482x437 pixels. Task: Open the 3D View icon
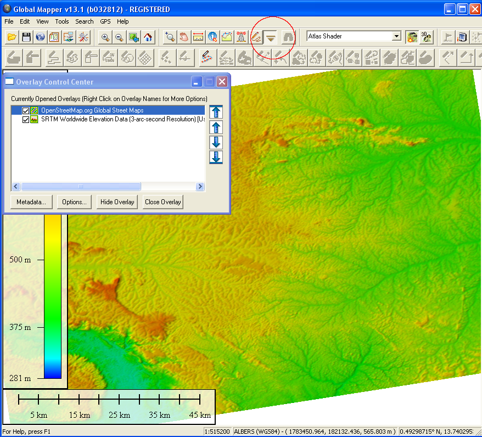tap(426, 37)
